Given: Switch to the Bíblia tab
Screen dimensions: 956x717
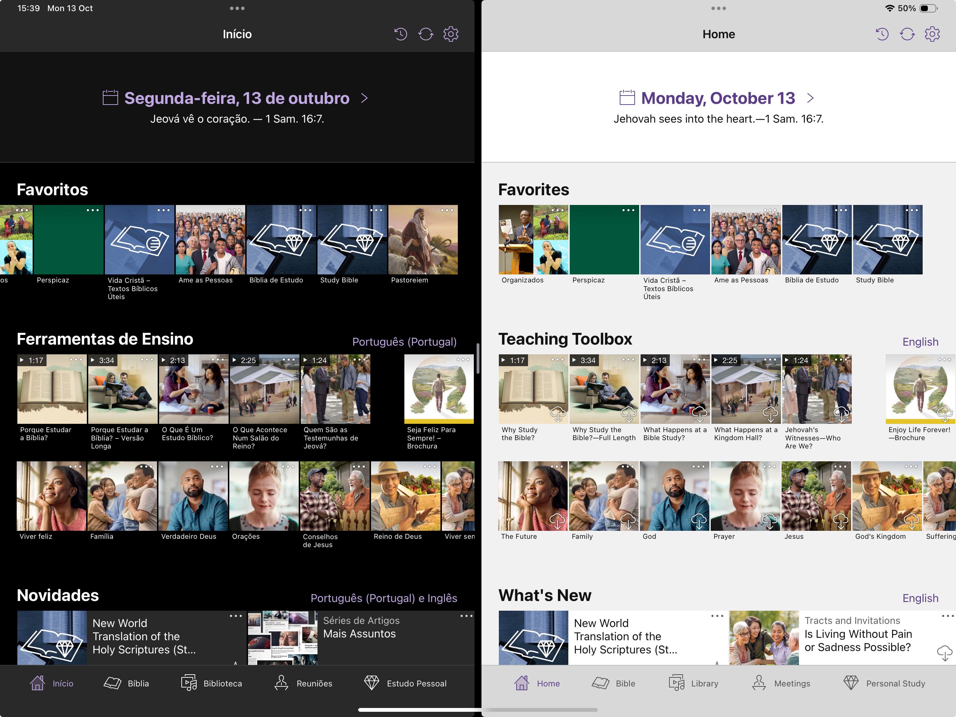Looking at the screenshot, I should (127, 683).
